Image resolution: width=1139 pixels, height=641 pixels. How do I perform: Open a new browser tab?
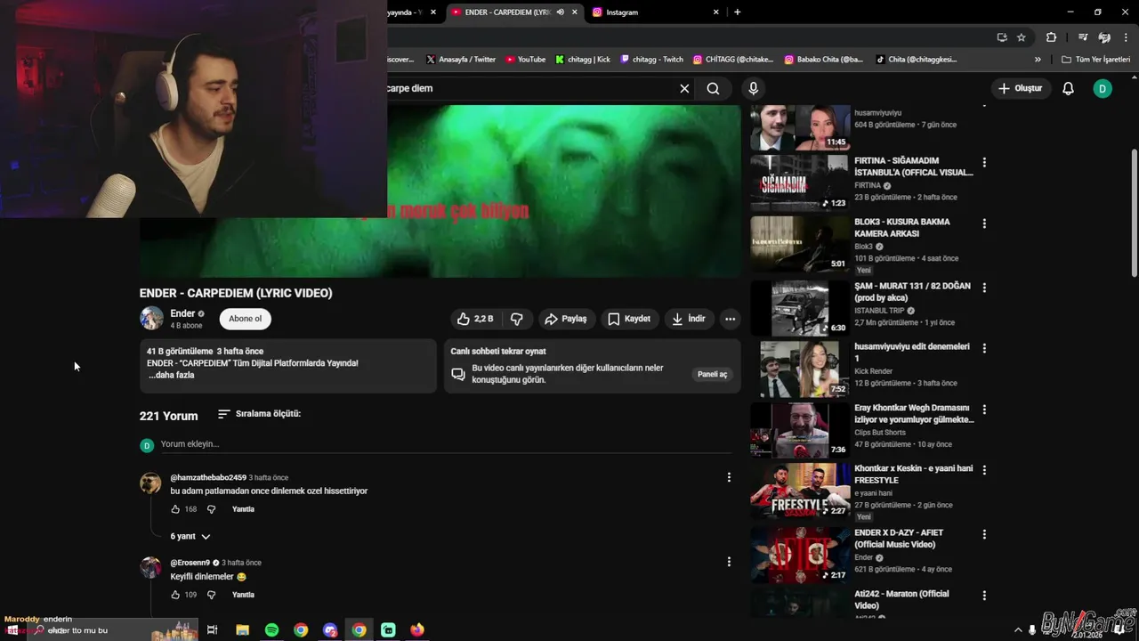click(737, 12)
